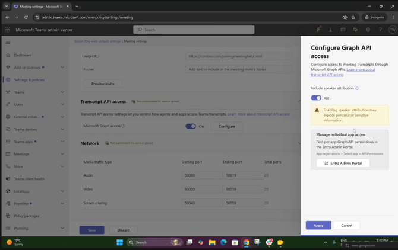Open the Windows Start button
The image size is (398, 250).
click(x=119, y=242)
